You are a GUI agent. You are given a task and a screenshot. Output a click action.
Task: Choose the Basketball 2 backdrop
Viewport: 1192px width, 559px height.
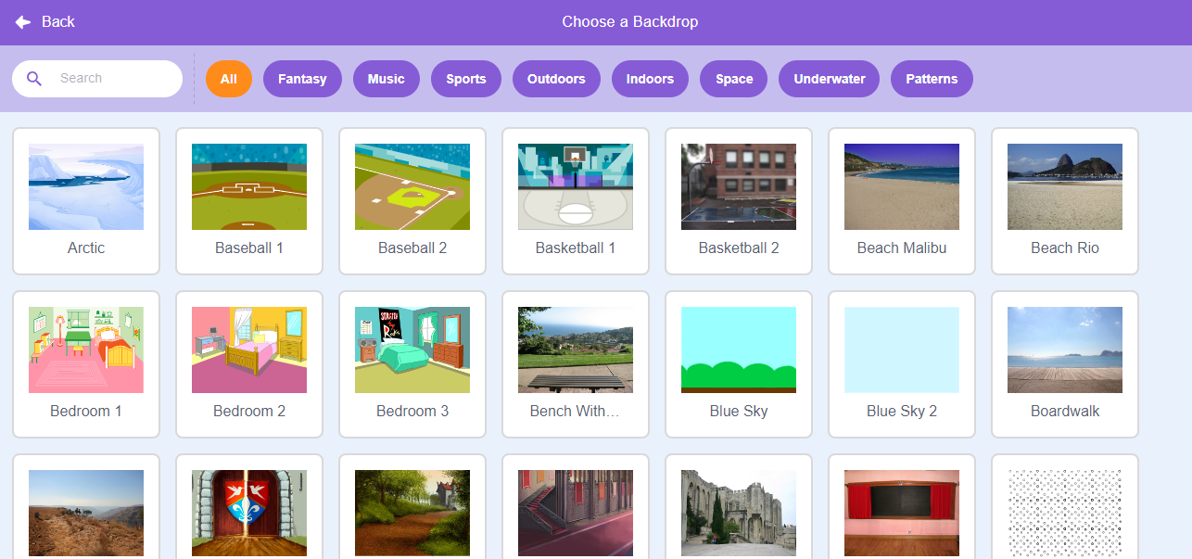739,200
